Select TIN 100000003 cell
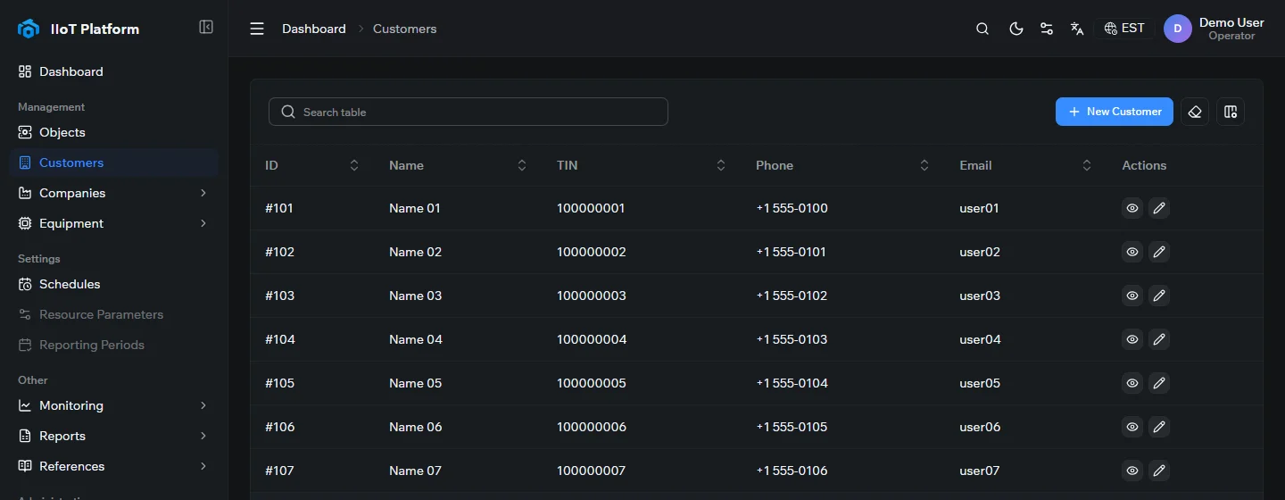This screenshot has height=500, width=1285. [x=592, y=296]
